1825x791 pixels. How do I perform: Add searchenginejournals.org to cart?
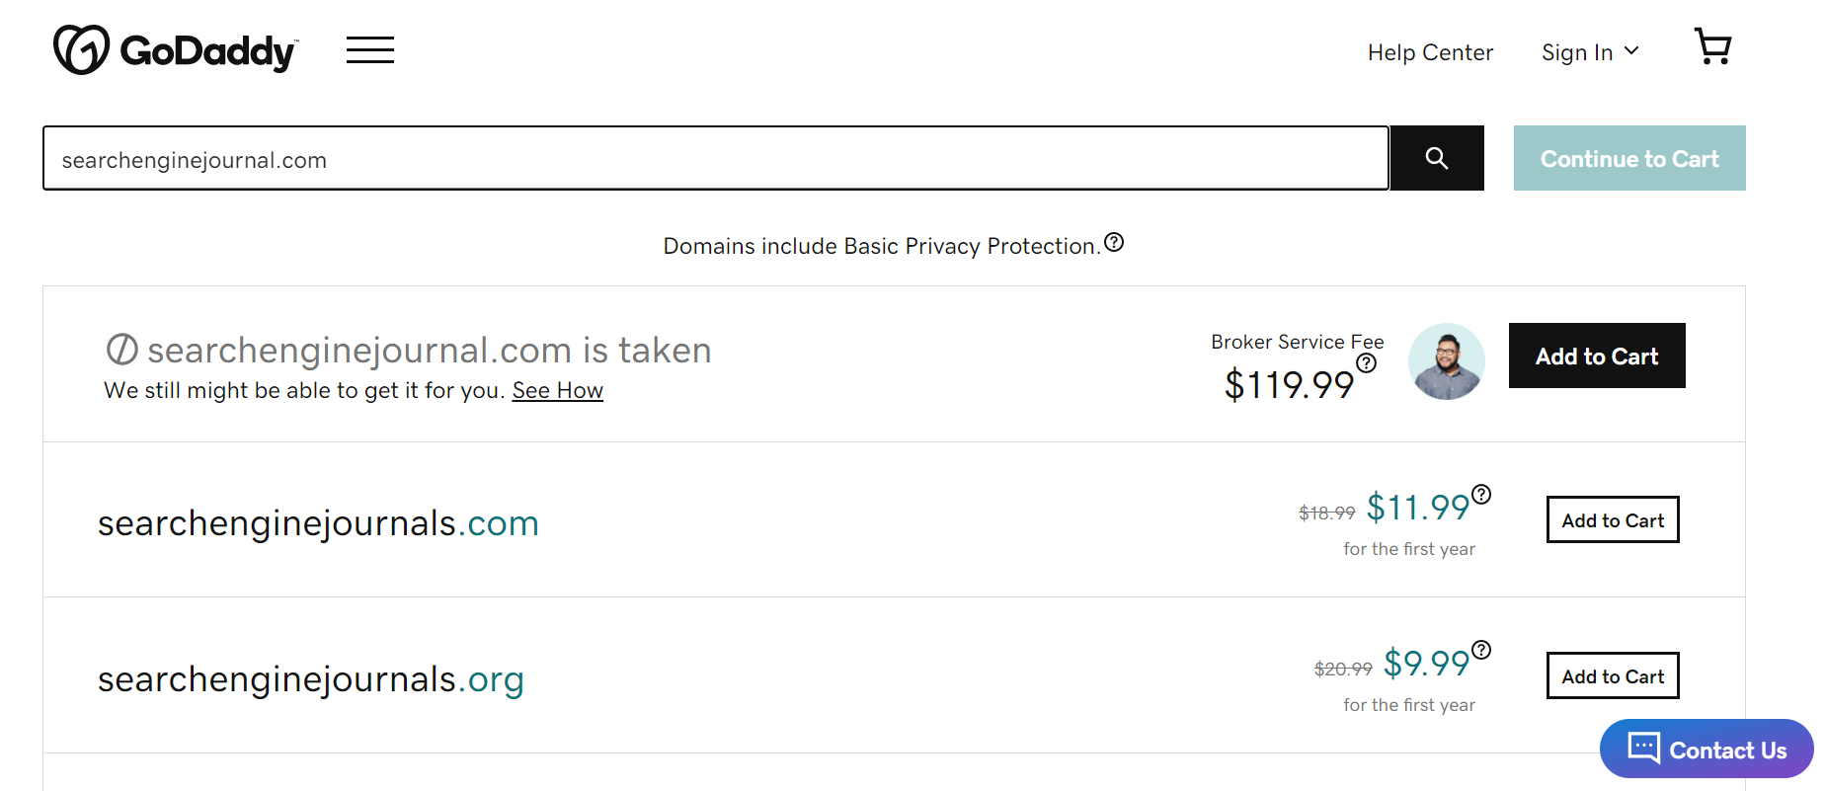pyautogui.click(x=1613, y=676)
